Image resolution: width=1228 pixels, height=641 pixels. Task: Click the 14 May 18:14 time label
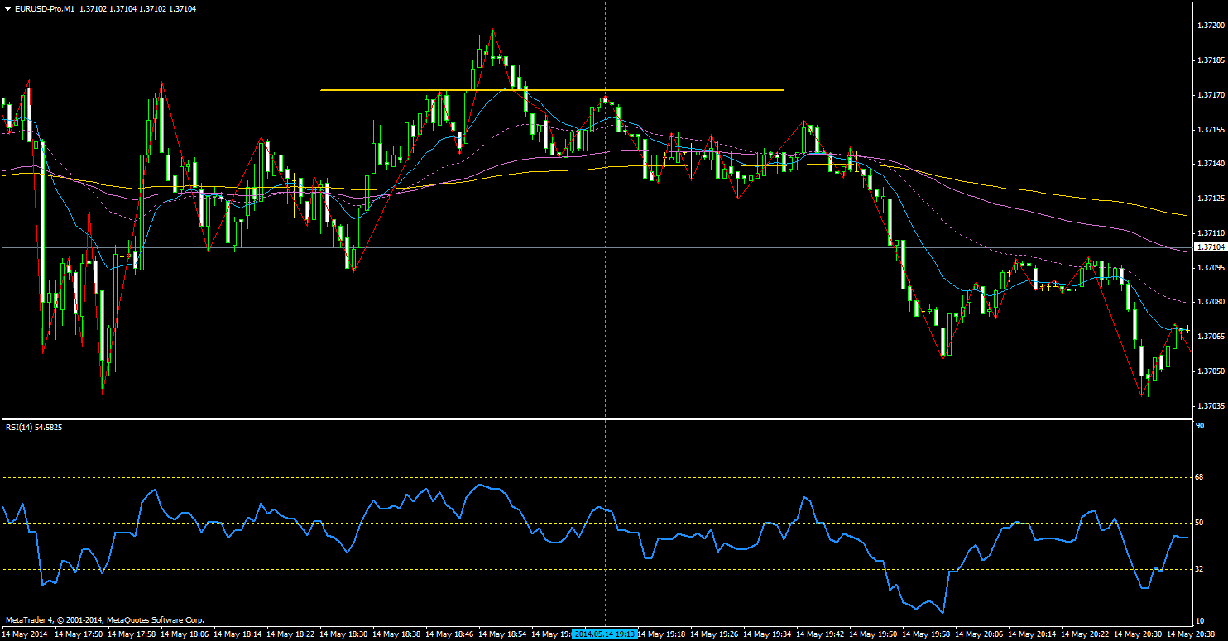(x=237, y=634)
